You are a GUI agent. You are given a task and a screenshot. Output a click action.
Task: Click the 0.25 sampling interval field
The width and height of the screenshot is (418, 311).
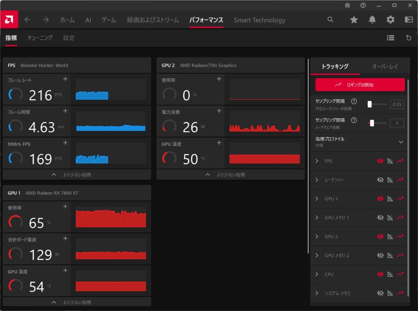[397, 104]
